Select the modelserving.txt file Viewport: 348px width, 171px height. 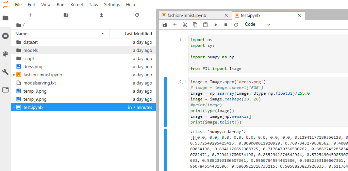(x=84, y=83)
